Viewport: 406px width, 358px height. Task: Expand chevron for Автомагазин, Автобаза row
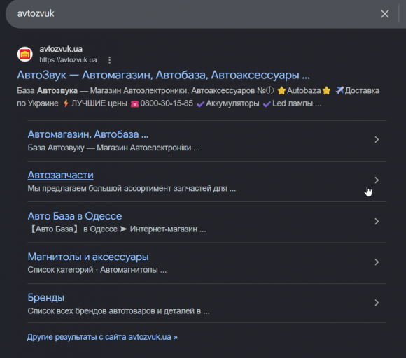click(x=377, y=140)
